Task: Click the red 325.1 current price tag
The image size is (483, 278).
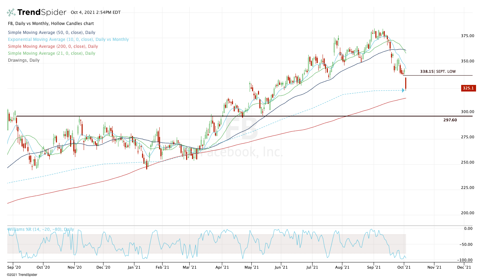Action: [x=468, y=88]
